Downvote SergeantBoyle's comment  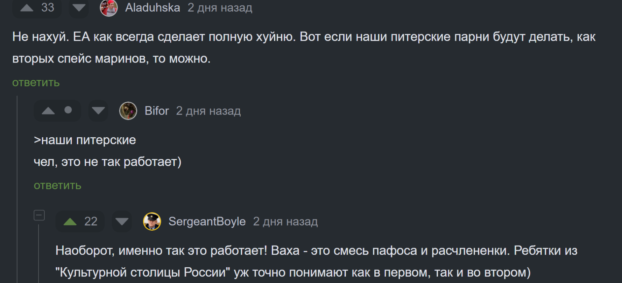(x=122, y=222)
